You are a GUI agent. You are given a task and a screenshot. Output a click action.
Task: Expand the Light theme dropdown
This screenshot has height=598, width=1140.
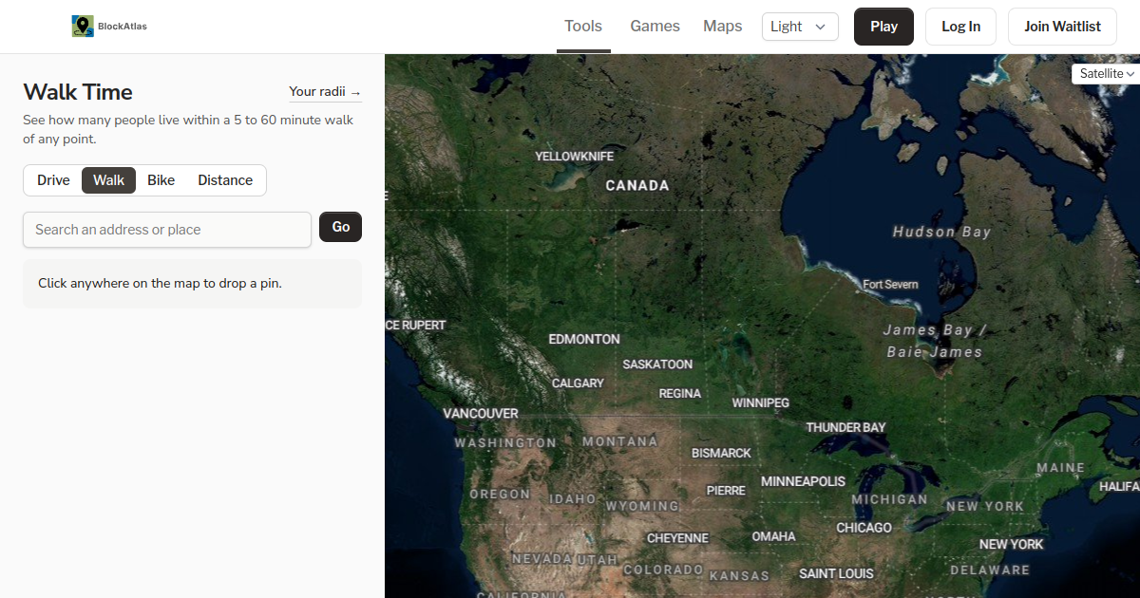point(800,27)
